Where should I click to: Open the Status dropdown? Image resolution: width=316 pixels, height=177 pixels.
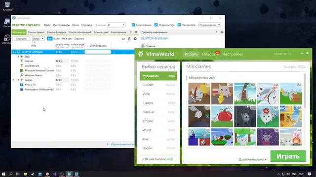pos(39,38)
